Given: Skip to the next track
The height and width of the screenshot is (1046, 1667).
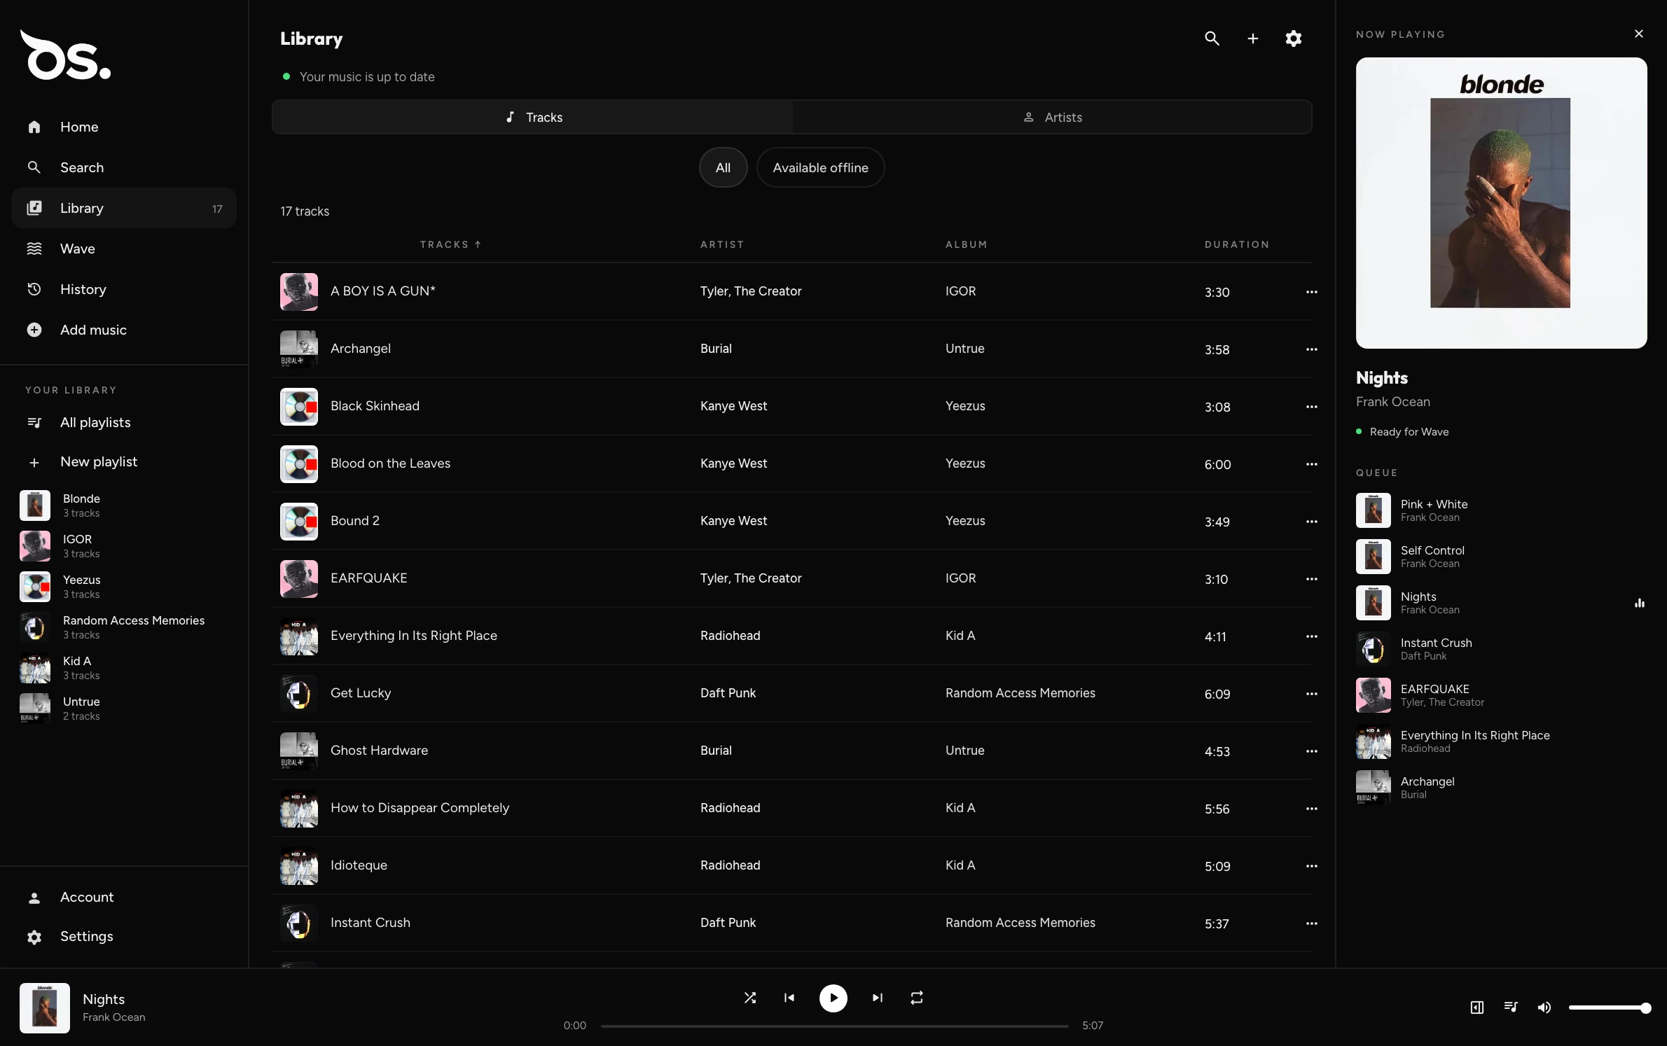Looking at the screenshot, I should tap(878, 998).
